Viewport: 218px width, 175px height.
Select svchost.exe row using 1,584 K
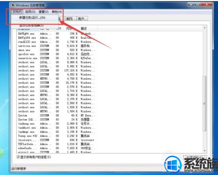[57, 111]
